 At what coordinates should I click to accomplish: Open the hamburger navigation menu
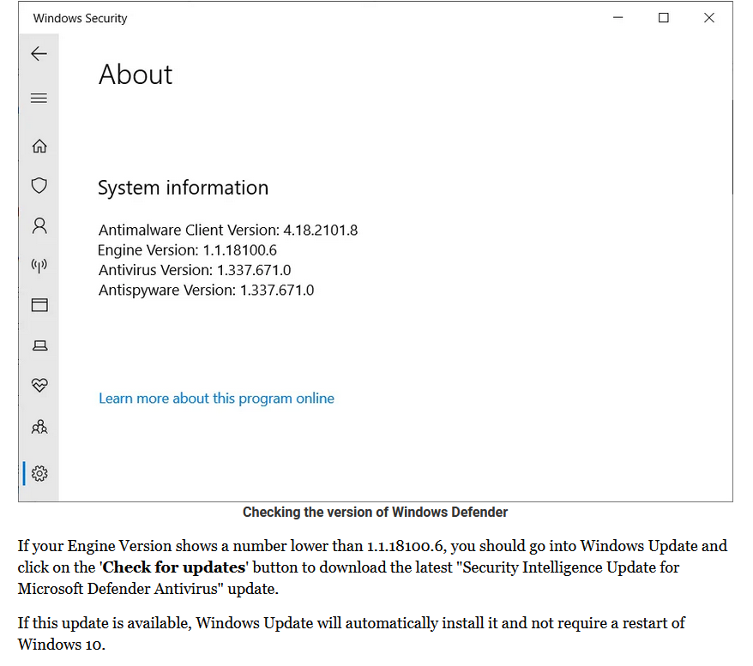pos(39,99)
